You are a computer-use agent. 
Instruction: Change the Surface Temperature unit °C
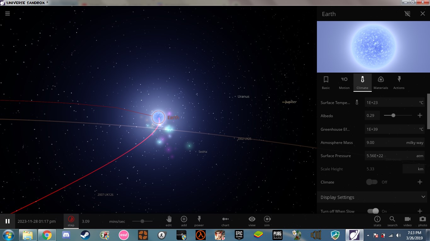[x=421, y=102]
